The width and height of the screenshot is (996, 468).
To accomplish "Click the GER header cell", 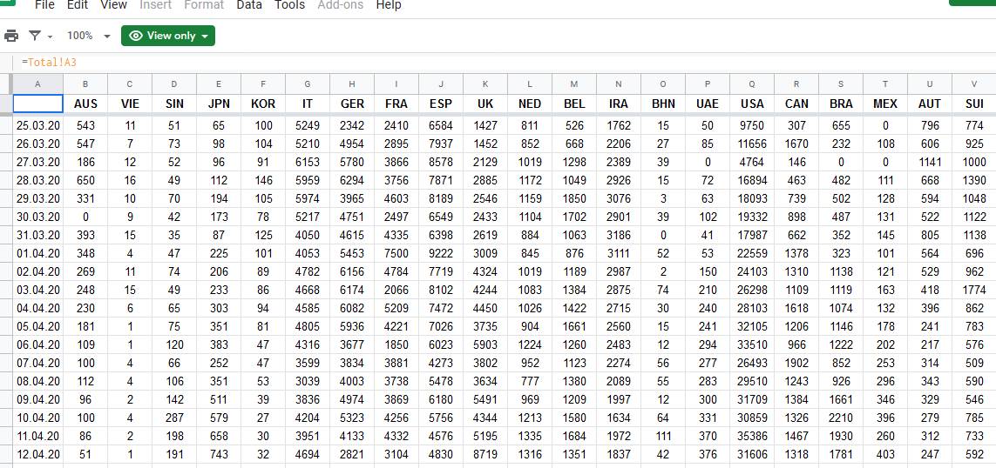I will 352,104.
